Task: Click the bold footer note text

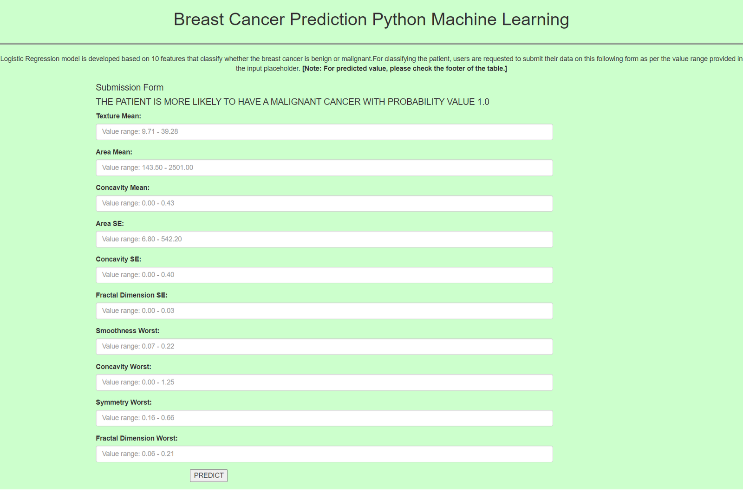Action: pyautogui.click(x=404, y=69)
